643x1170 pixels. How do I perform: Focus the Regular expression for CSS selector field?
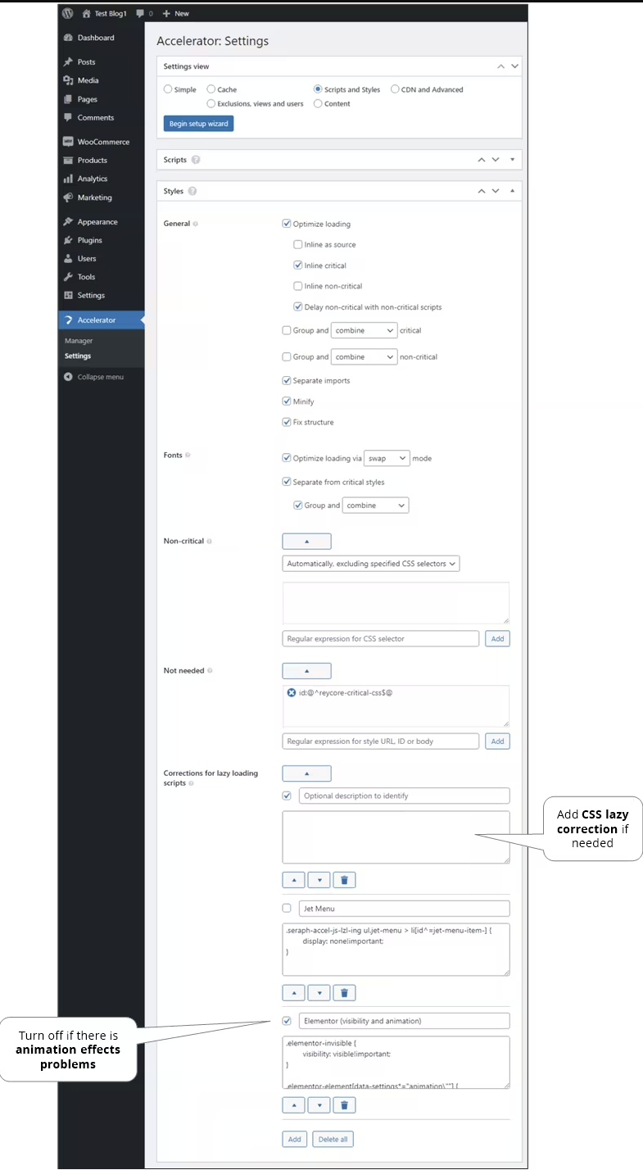381,638
